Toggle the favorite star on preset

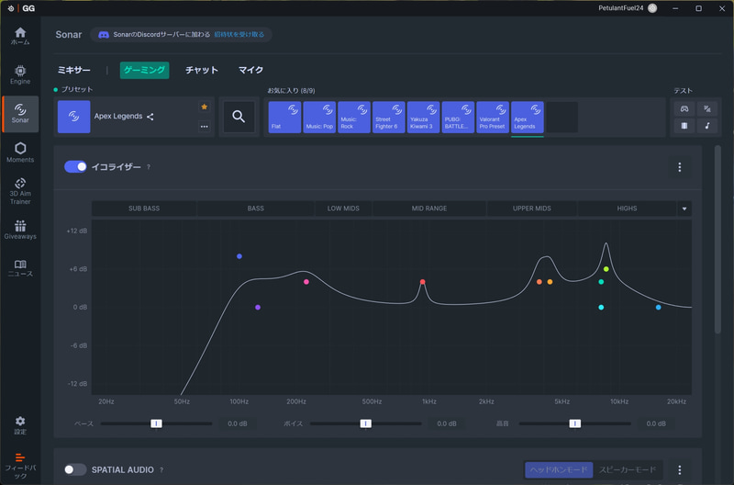(204, 107)
